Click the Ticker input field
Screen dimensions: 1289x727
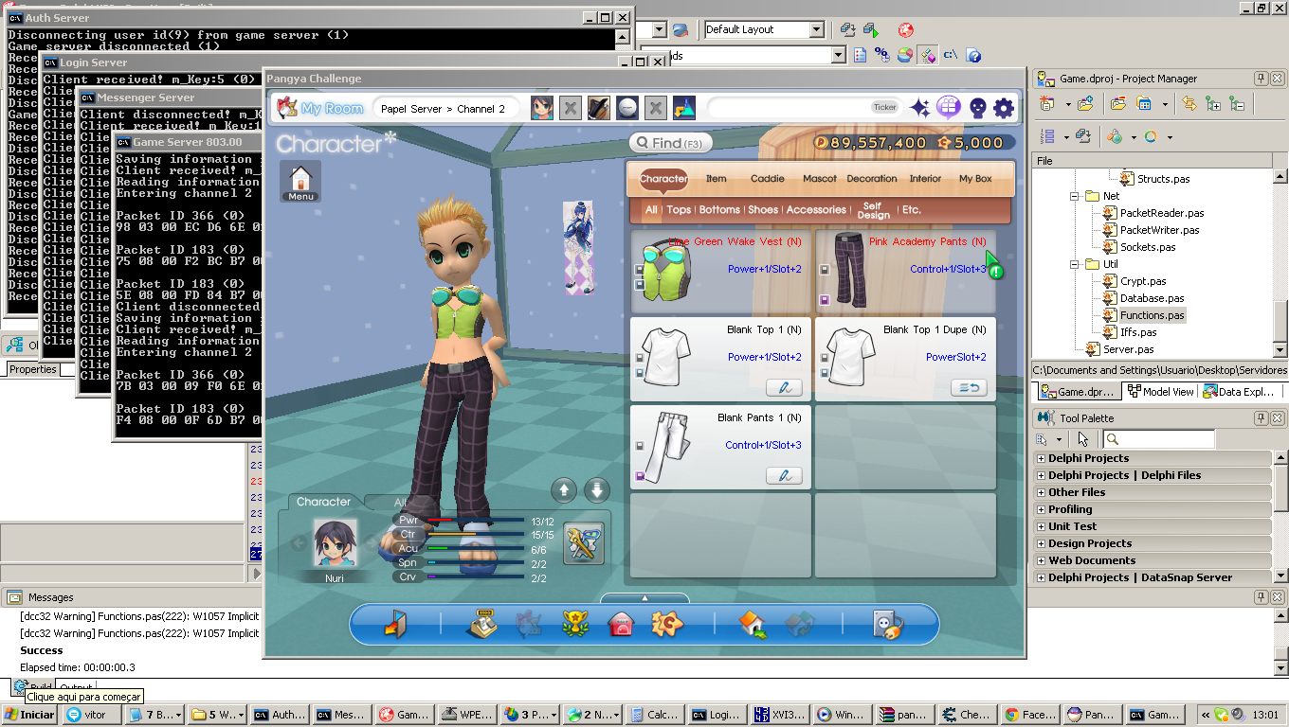(x=804, y=107)
